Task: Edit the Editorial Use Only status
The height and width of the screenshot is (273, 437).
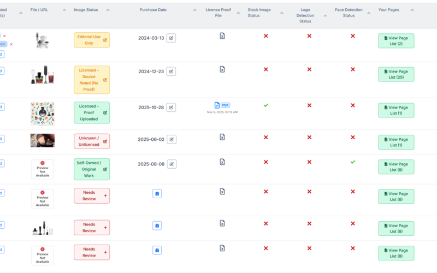Action: (x=105, y=40)
